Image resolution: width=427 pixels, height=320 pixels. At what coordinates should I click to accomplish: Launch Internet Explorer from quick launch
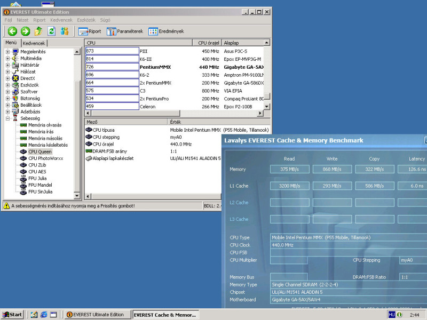pyautogui.click(x=44, y=315)
